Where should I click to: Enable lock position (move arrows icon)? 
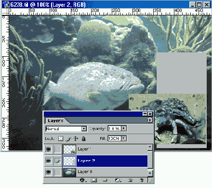tap(76, 138)
